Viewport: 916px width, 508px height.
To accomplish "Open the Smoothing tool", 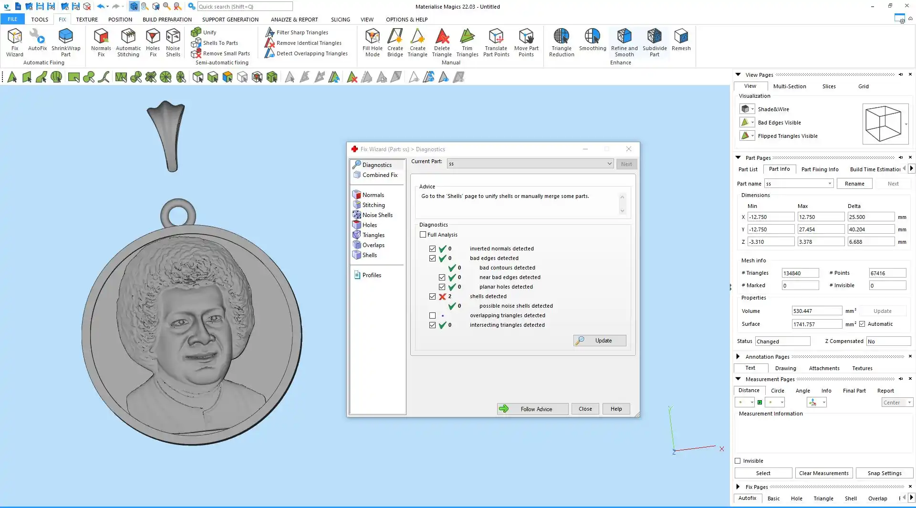I will [x=593, y=40].
